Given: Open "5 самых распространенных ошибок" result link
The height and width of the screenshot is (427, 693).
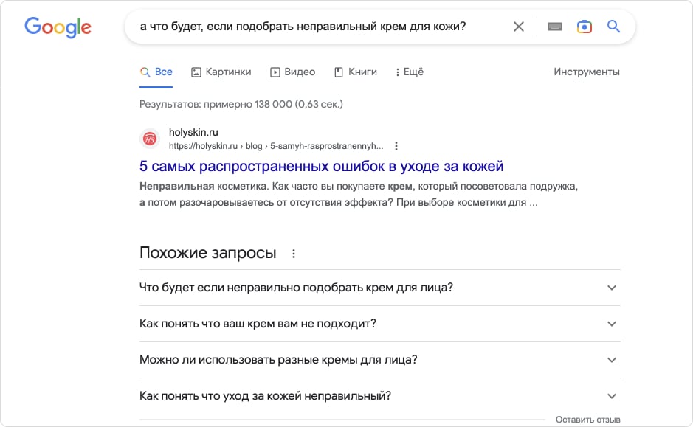Looking at the screenshot, I should pos(322,167).
